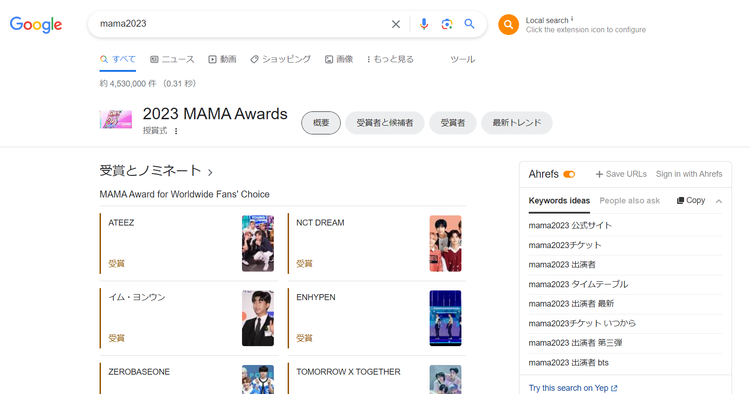Click the NCT DREAM photo thumbnail
Viewport: 750px width, 394px height.
coord(445,243)
